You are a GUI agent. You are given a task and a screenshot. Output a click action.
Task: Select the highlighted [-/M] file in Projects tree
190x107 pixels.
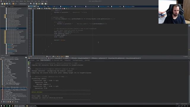click(13, 29)
